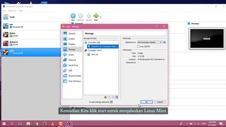Open the Network settings category
The width and height of the screenshot is (226, 127).
[x=72, y=60]
